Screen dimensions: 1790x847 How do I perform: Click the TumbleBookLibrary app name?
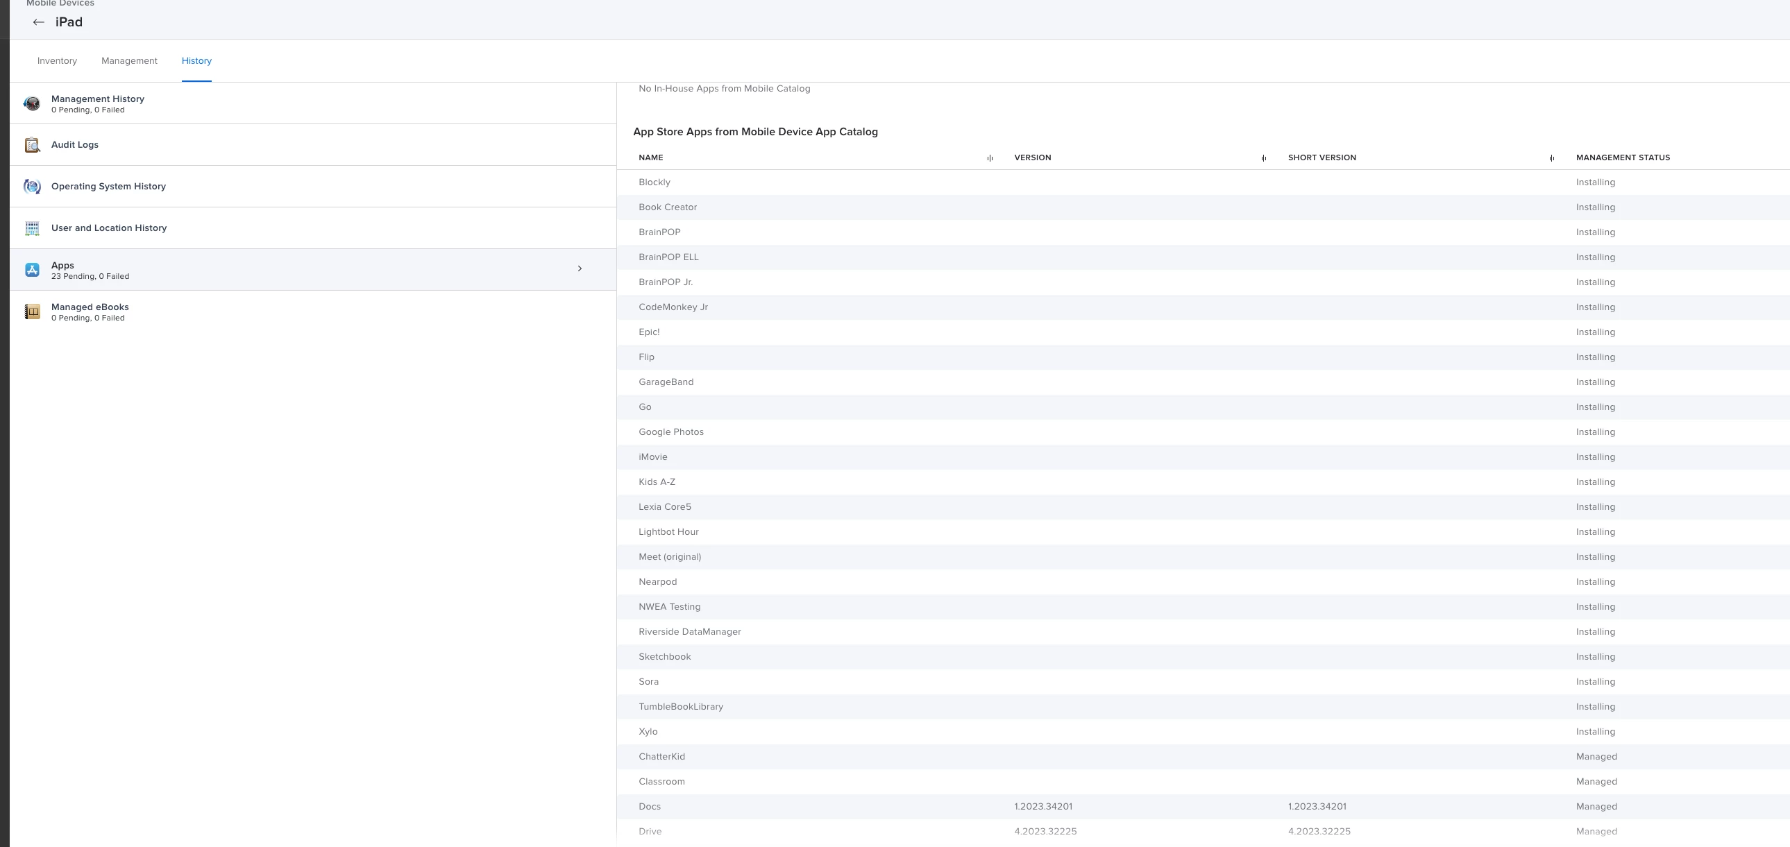(681, 708)
